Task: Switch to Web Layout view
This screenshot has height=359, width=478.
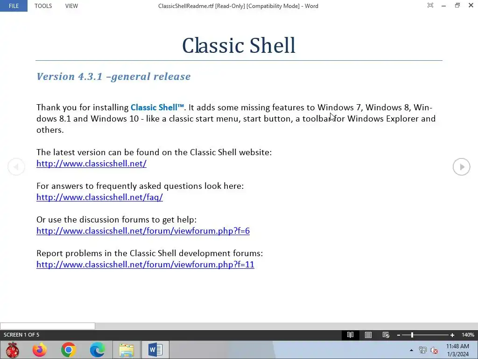Action: (x=386, y=335)
